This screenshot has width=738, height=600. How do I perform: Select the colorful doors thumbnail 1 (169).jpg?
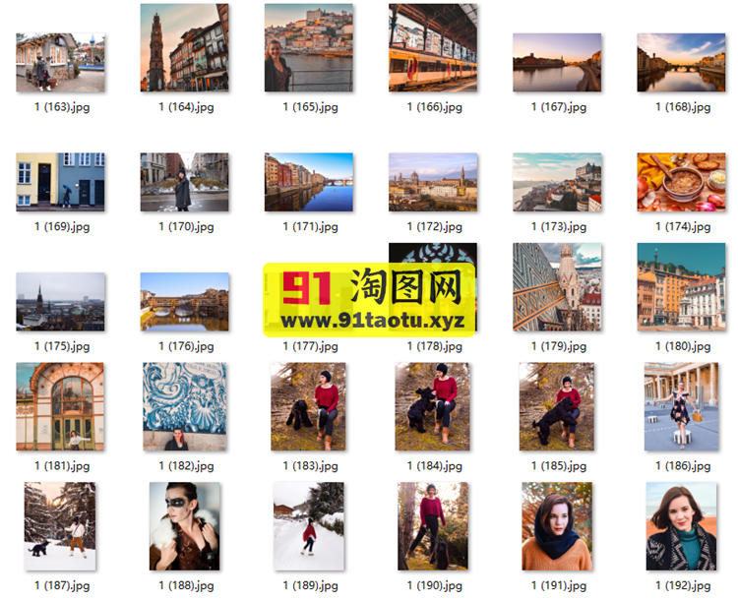[x=60, y=182]
